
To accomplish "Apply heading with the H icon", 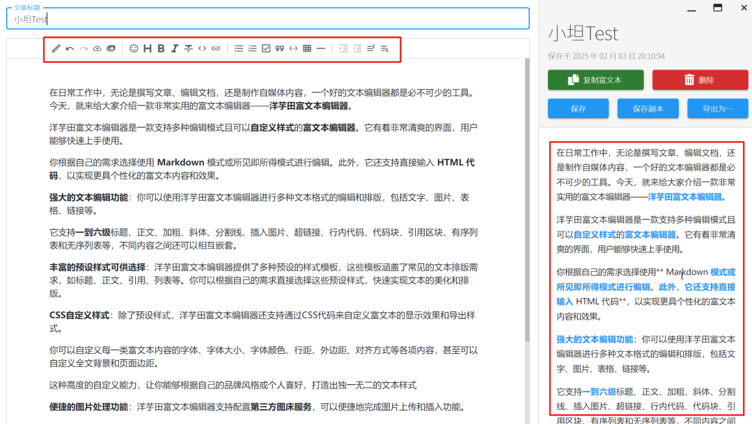I will [147, 49].
